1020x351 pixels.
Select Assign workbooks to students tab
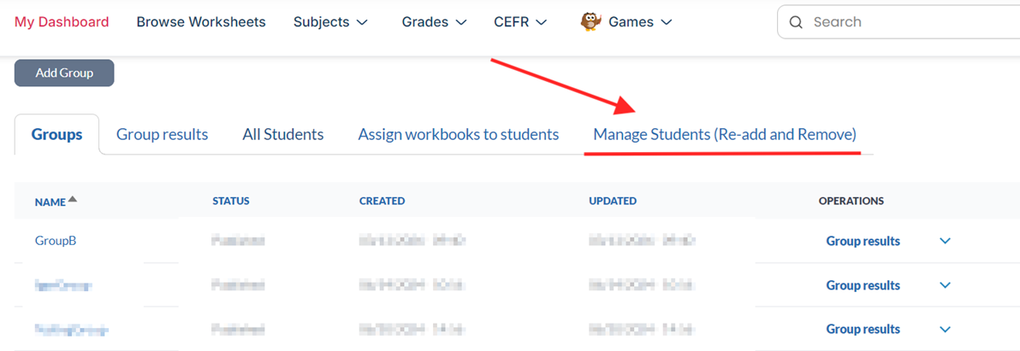(x=459, y=134)
